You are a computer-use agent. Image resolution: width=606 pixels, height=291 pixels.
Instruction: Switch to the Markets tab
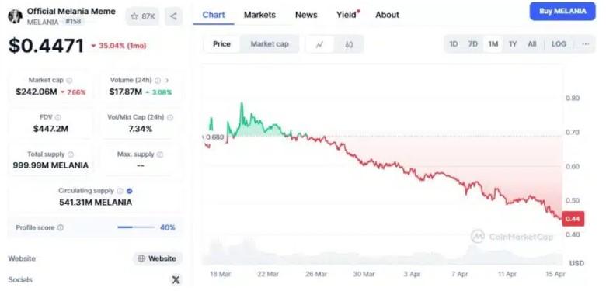(x=259, y=15)
